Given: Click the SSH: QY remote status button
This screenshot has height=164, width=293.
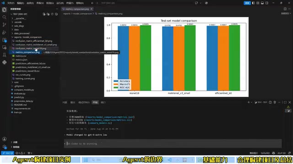Looking at the screenshot, I should coord(8,153).
